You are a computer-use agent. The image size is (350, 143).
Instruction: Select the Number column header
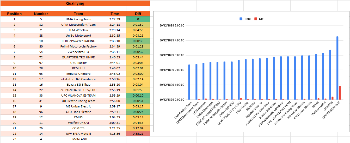tap(41, 14)
